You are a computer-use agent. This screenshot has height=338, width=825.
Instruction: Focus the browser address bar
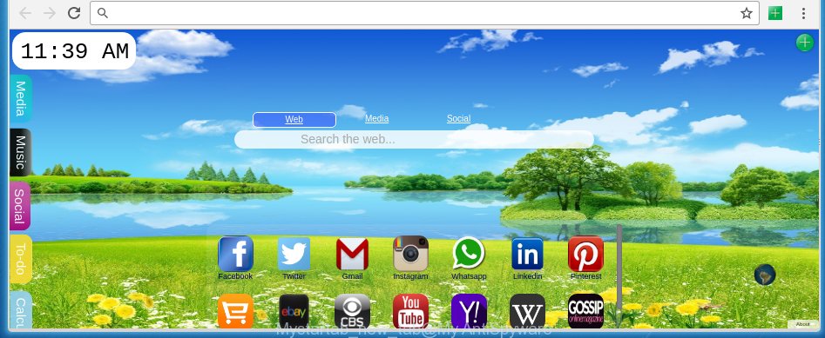pos(424,13)
